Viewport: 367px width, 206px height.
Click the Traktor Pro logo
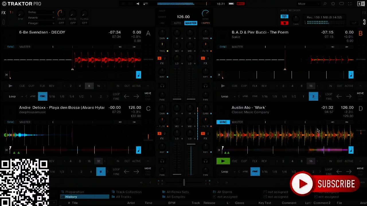(22, 4)
